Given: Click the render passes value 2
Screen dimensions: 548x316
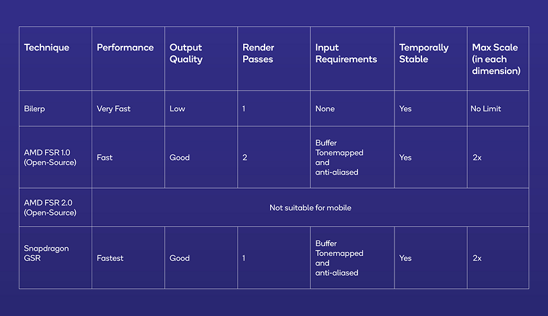Looking at the screenshot, I should (245, 158).
